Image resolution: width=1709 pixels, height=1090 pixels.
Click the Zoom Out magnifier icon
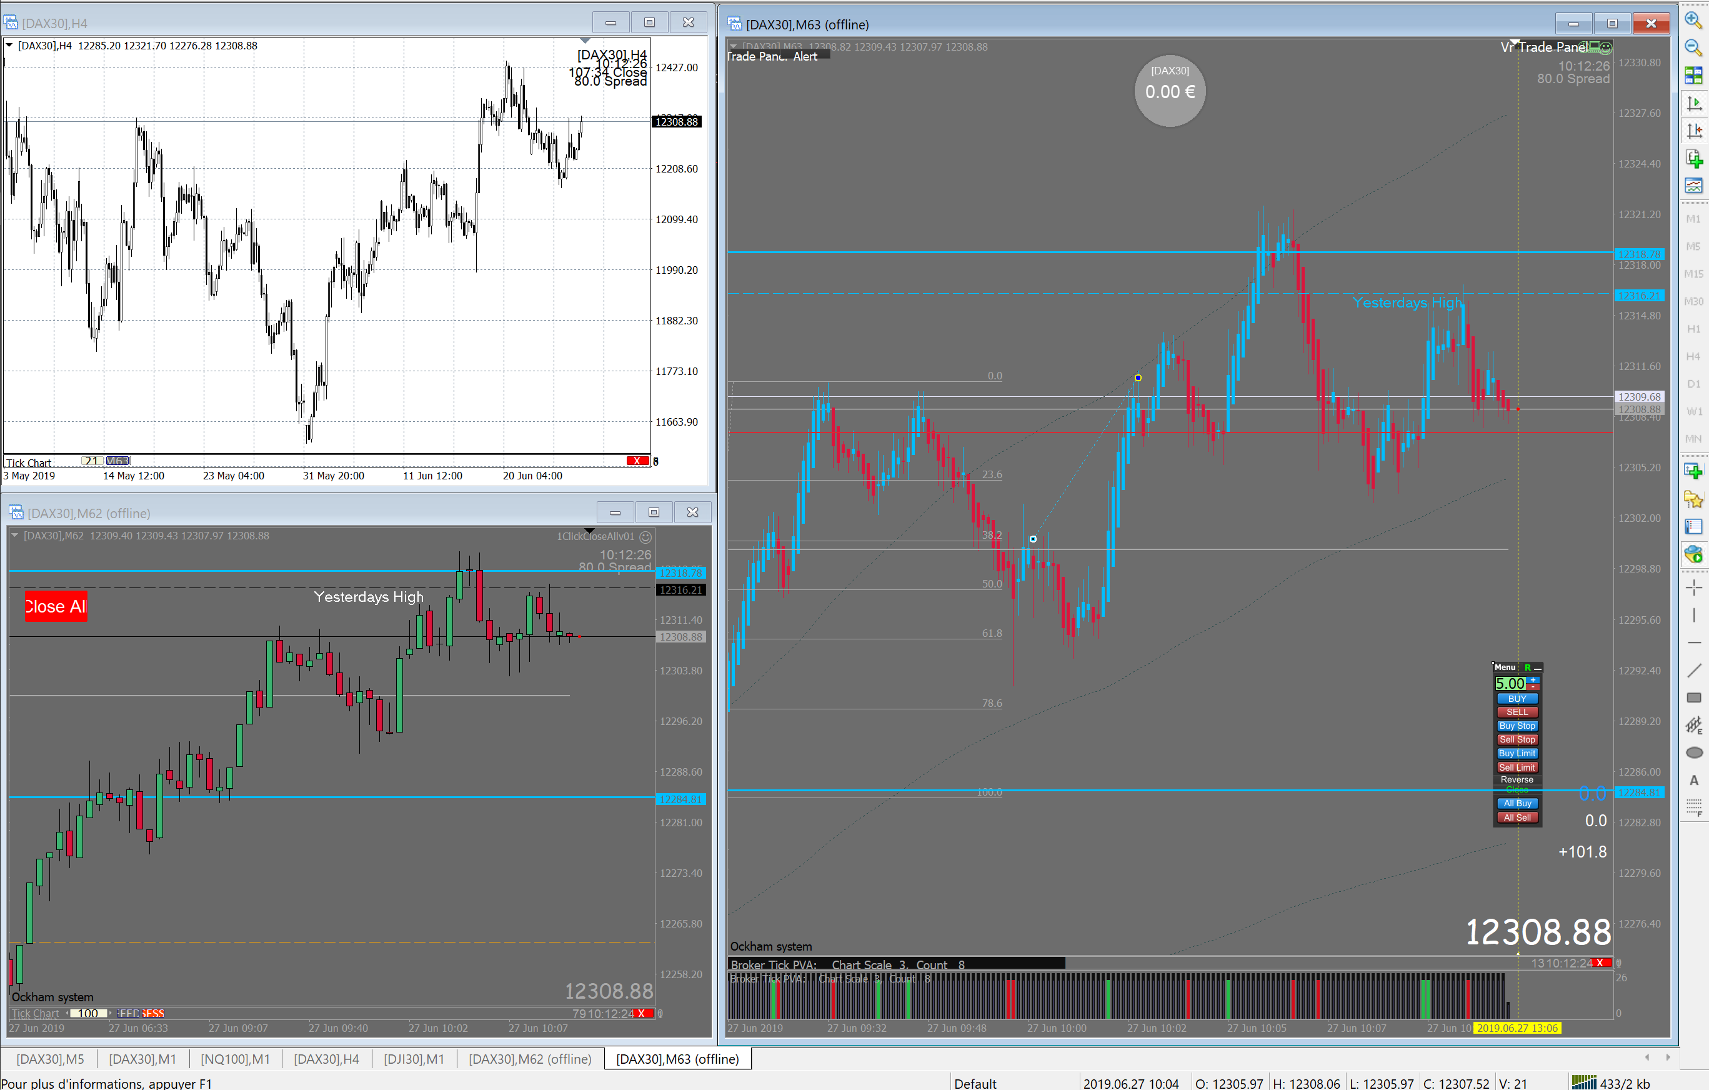1693,47
